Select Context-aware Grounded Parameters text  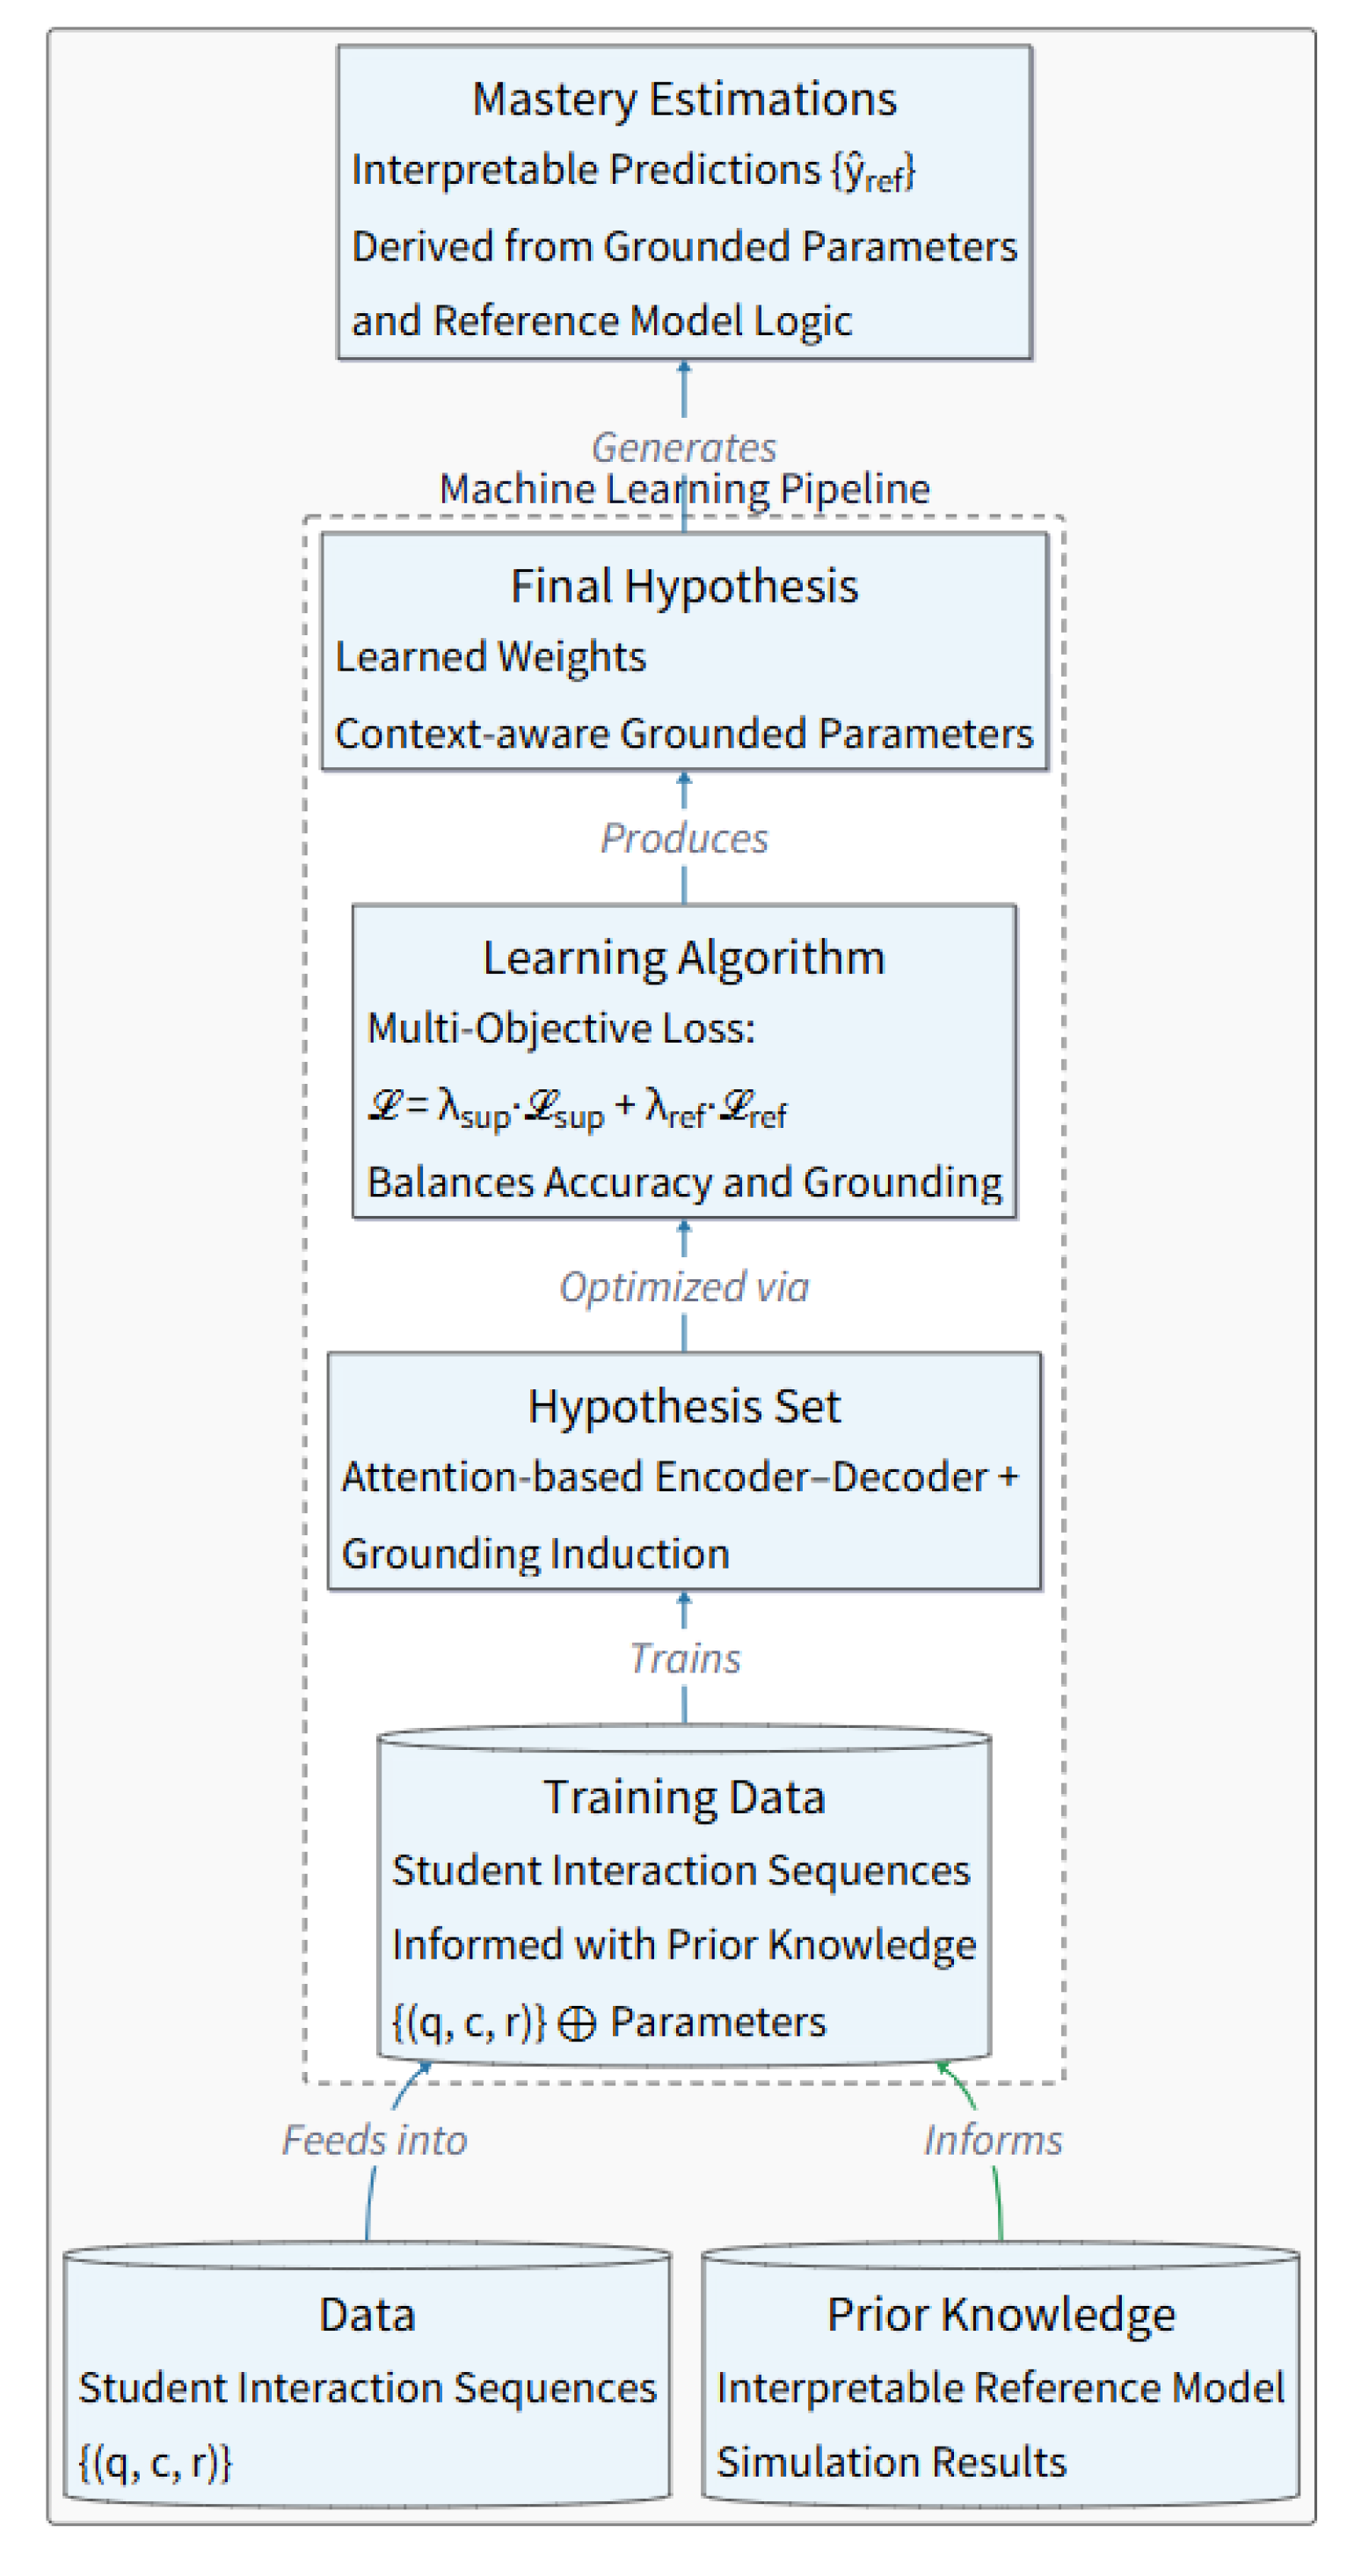[684, 733]
